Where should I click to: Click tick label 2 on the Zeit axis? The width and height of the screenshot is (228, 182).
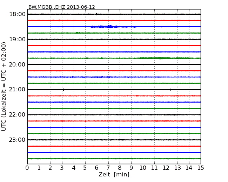click(x=50, y=168)
